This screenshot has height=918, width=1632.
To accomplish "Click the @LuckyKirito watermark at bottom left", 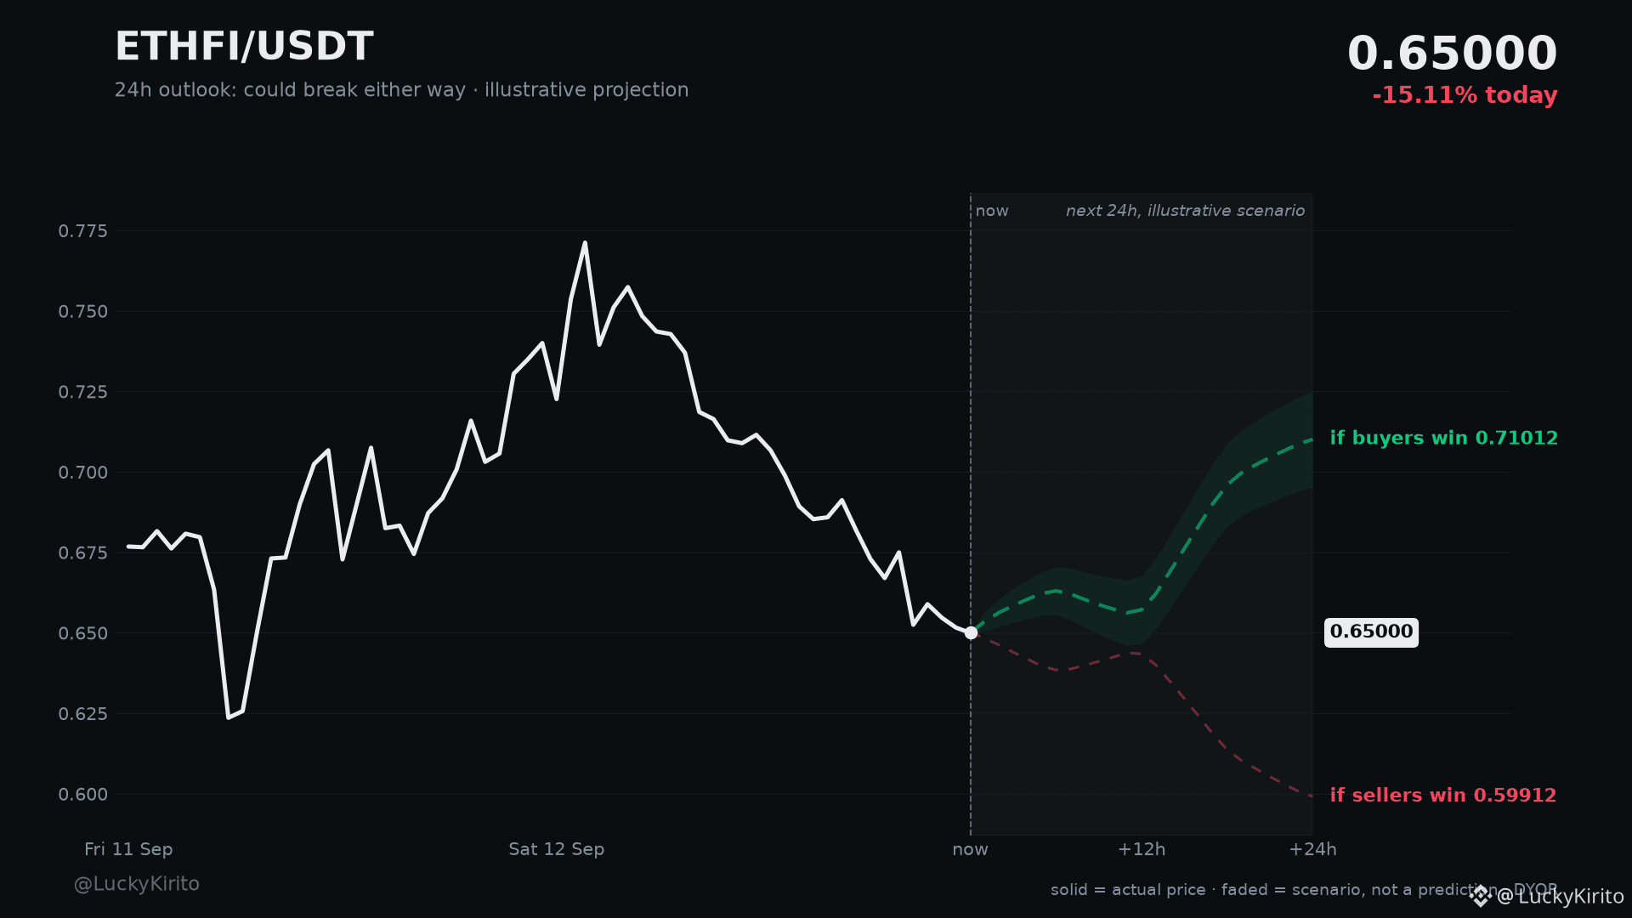I will pos(137,884).
